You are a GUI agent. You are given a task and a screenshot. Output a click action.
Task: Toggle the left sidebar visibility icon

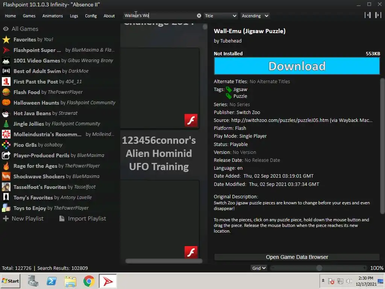[368, 15]
